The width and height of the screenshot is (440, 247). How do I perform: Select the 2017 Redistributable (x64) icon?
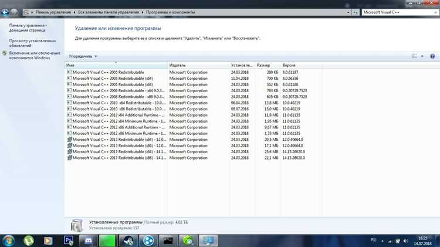pos(69,151)
